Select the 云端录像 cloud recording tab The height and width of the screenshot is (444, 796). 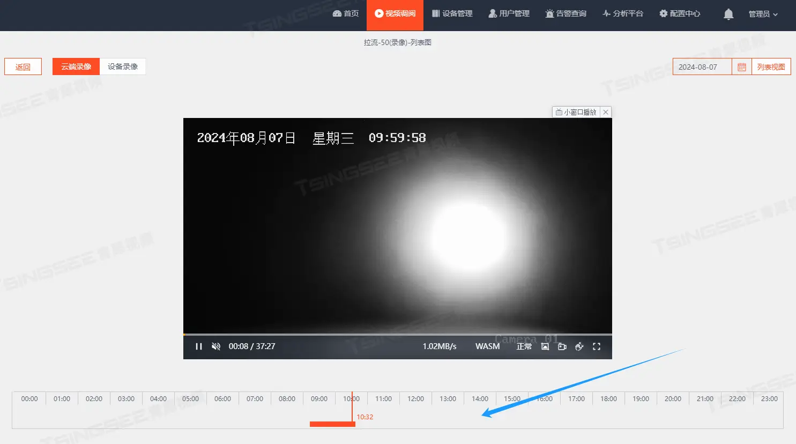[x=76, y=66]
